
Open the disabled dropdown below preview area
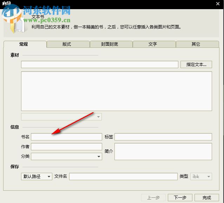coord(61,117)
